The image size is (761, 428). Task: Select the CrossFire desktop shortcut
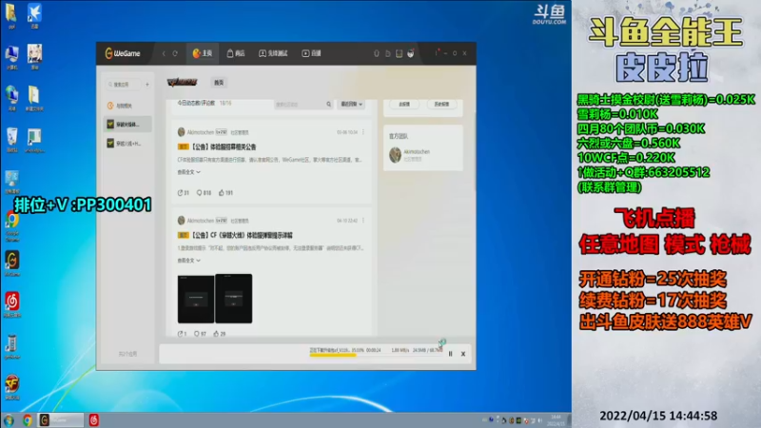[x=12, y=387]
